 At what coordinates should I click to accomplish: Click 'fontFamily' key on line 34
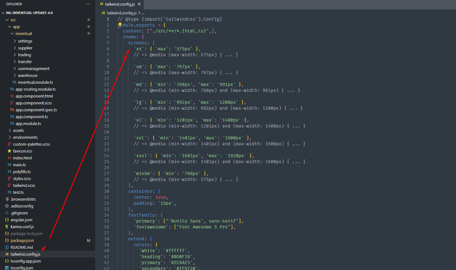coord(141,215)
